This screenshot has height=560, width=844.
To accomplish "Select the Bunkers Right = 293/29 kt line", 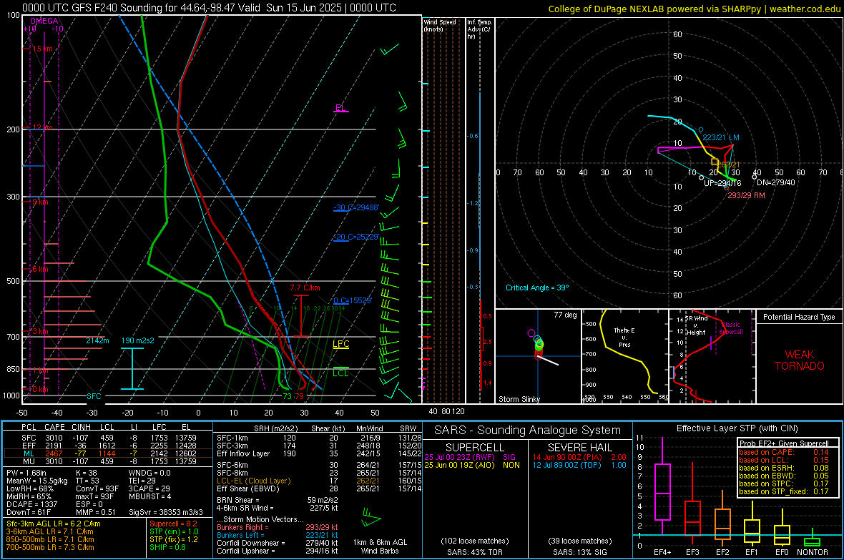I will click(x=278, y=528).
